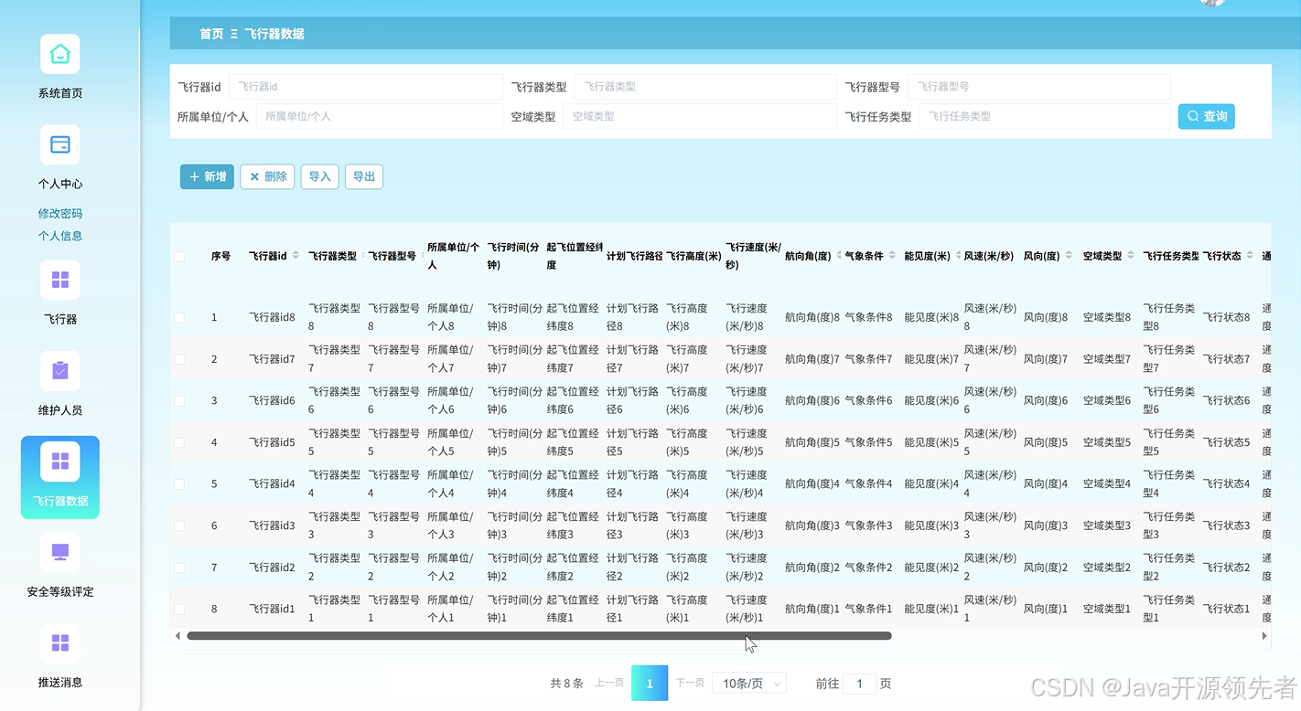Click the 新增 add button

[207, 176]
